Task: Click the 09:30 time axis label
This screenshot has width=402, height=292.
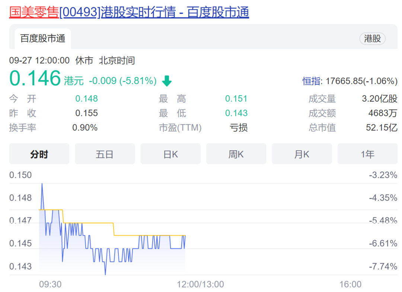Action: point(50,284)
